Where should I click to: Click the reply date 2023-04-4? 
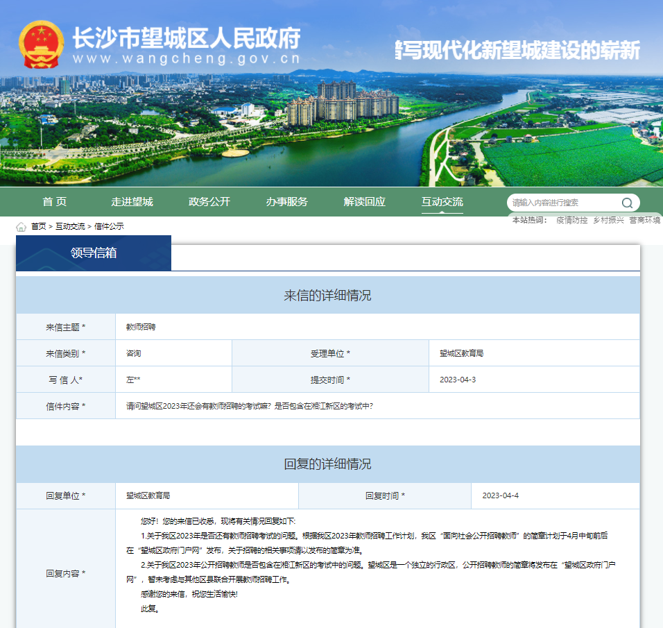tap(500, 495)
